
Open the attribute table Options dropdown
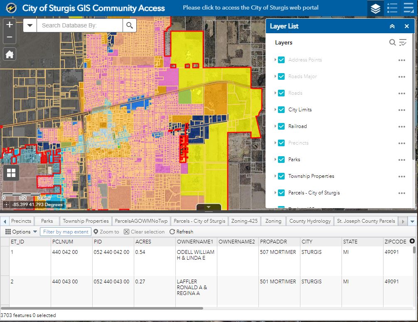(x=21, y=232)
